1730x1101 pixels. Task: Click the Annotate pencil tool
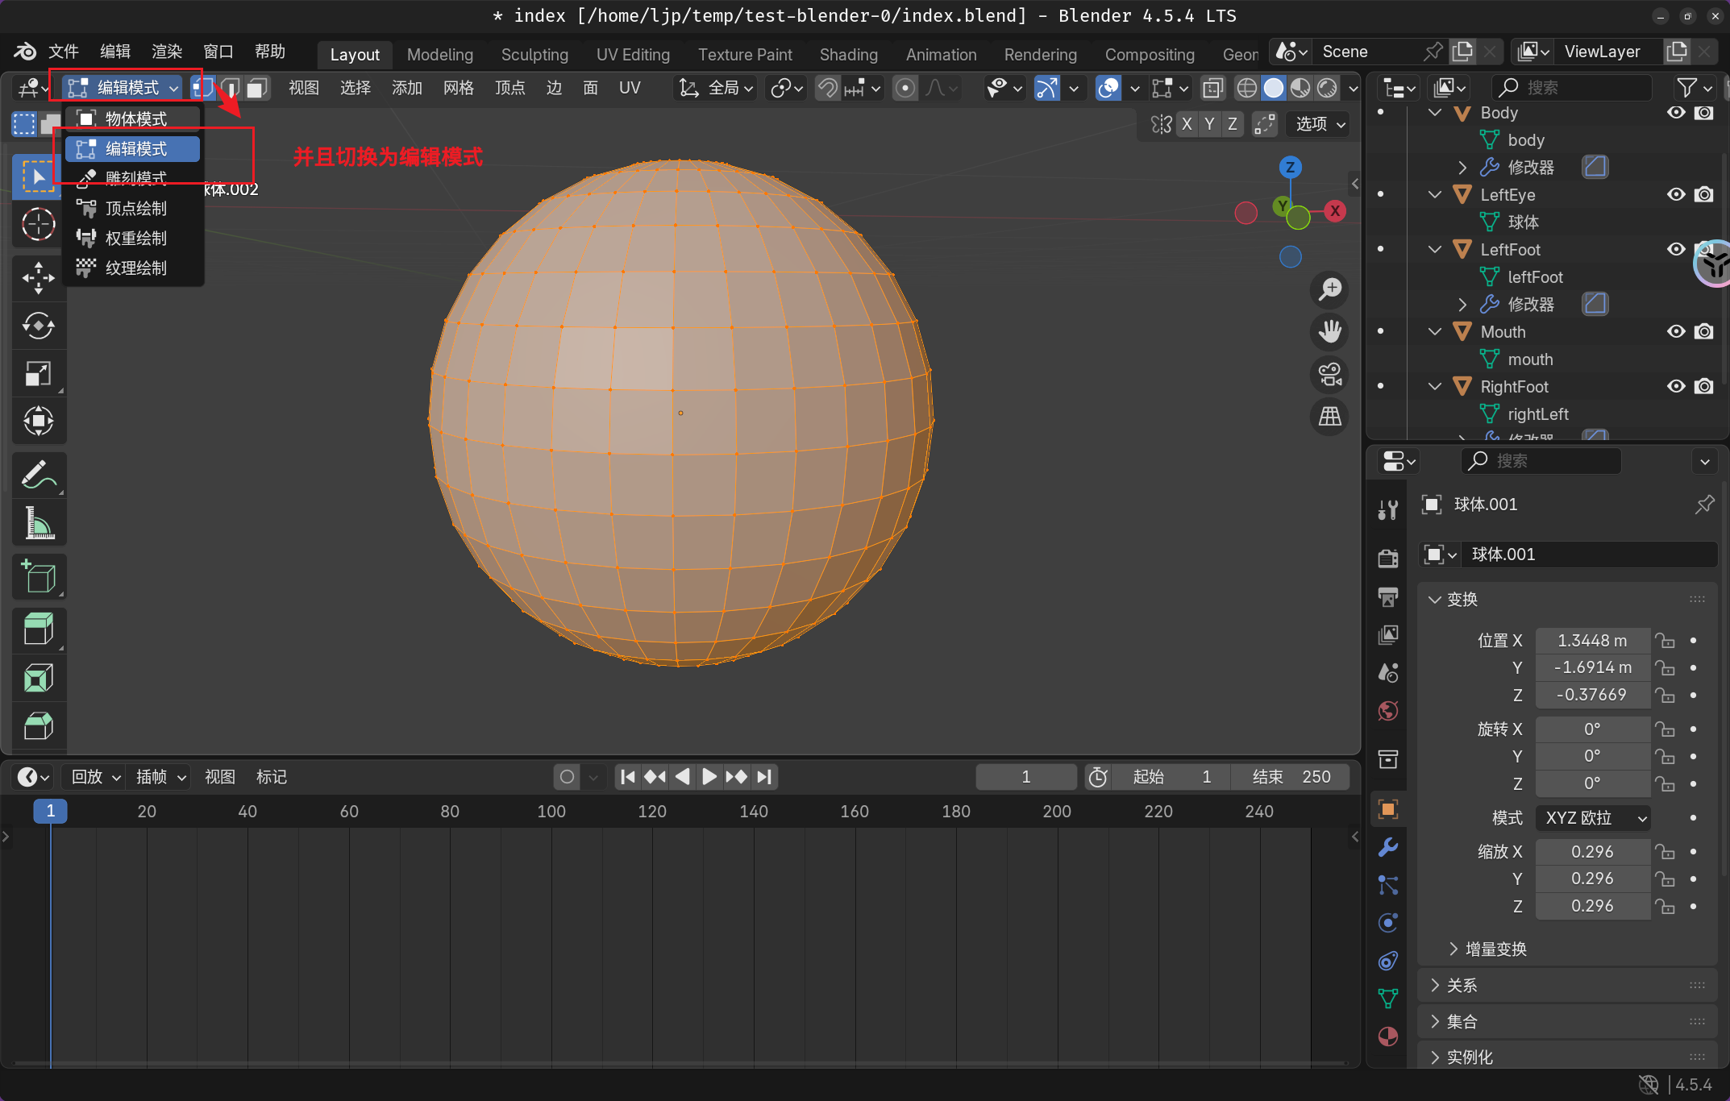point(38,476)
